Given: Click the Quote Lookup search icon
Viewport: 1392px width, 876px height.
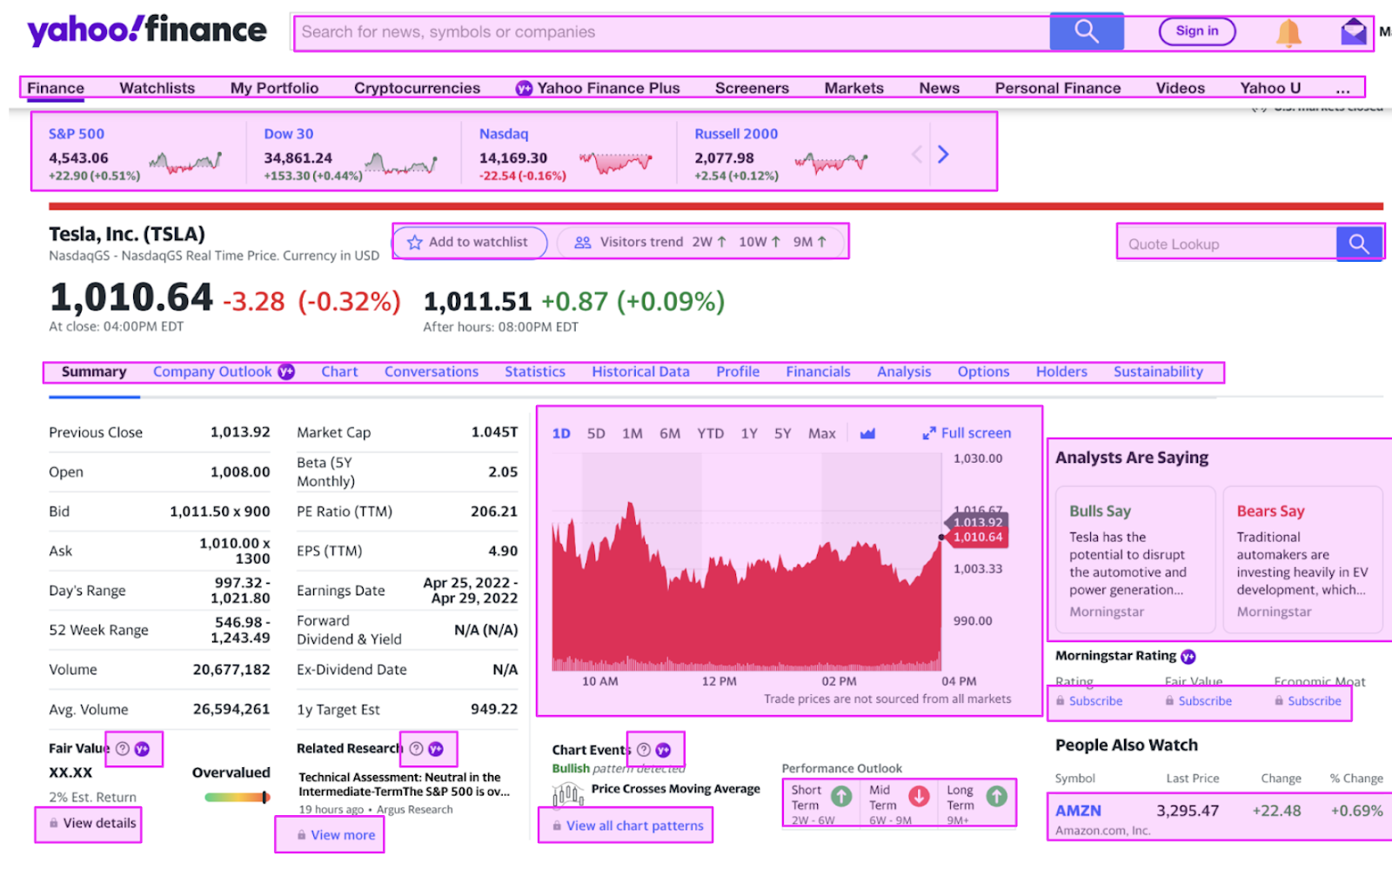Looking at the screenshot, I should pyautogui.click(x=1359, y=244).
